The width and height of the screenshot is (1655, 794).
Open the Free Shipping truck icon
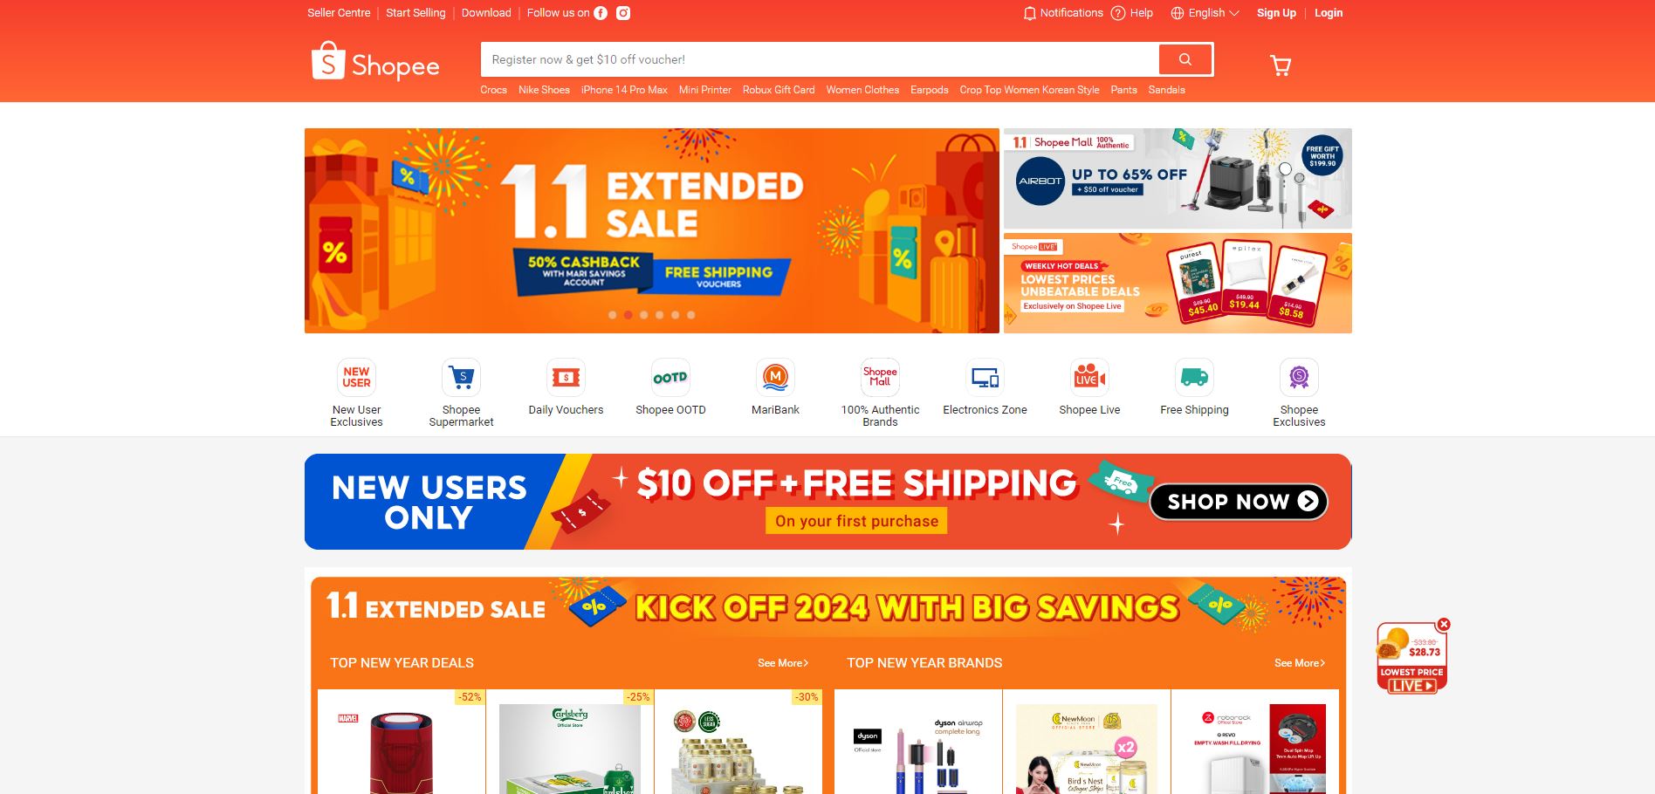pos(1194,378)
